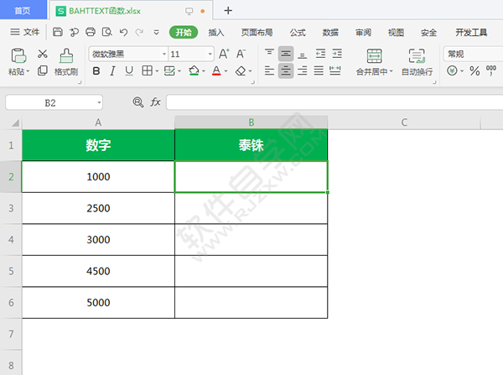Viewport: 503px width, 375px height.
Task: Click Merge and Center icon
Action: [x=375, y=56]
